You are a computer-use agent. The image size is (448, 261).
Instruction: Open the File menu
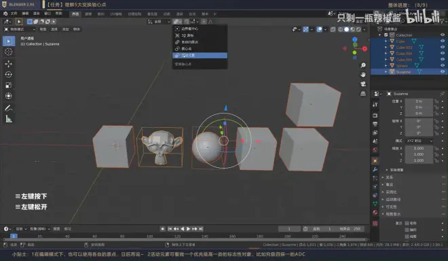tap(14, 14)
